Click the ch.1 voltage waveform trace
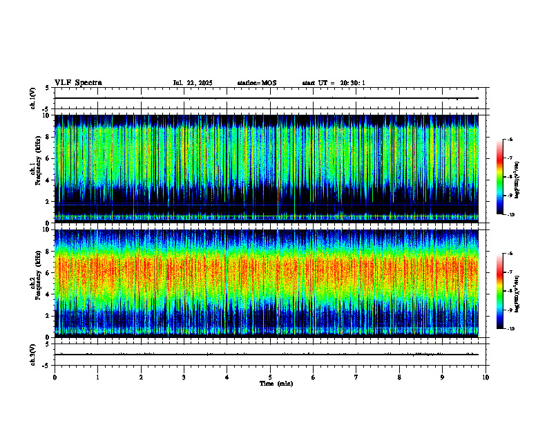Screen dimensions: 547x423 point(267,98)
